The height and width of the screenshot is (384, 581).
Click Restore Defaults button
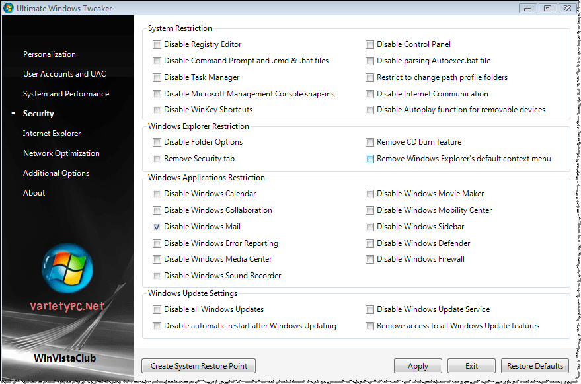(535, 366)
